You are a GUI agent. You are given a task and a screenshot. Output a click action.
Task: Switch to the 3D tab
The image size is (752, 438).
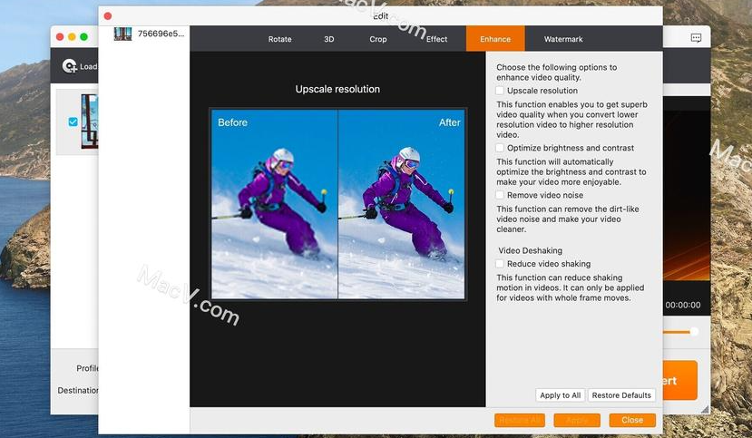(x=329, y=39)
